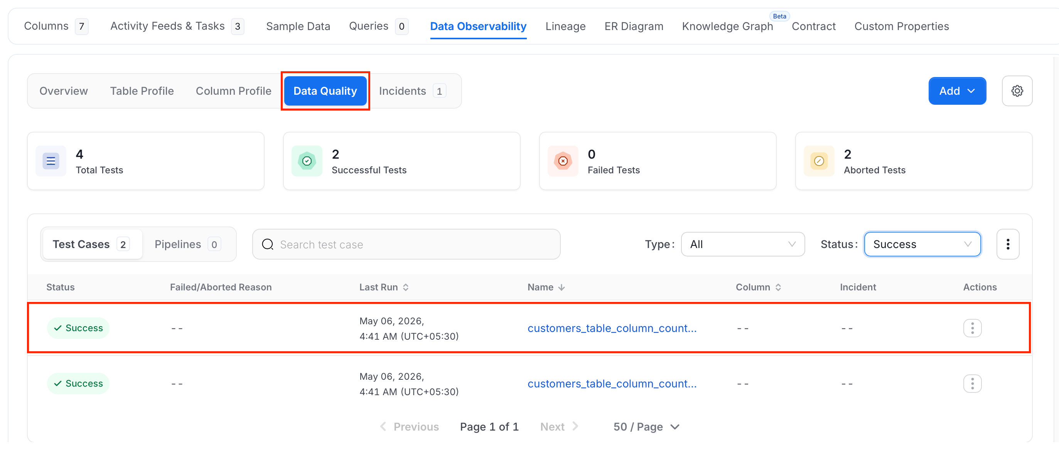
Task: Open the Queries tab
Action: 378,26
